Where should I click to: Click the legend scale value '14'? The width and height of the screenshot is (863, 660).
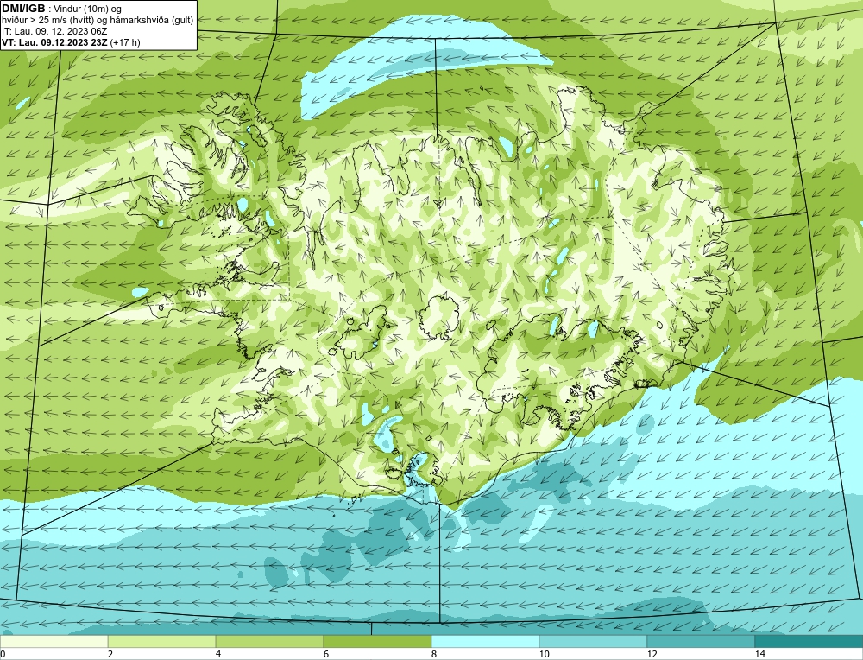coord(760,654)
